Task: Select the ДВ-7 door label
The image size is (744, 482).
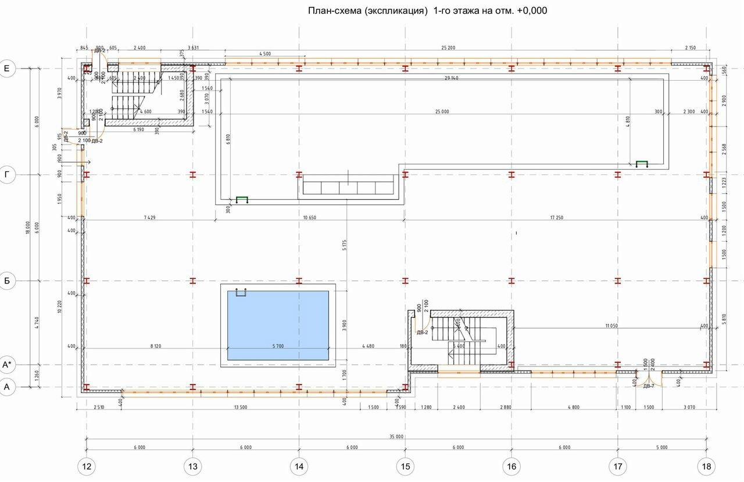Action: (x=648, y=386)
